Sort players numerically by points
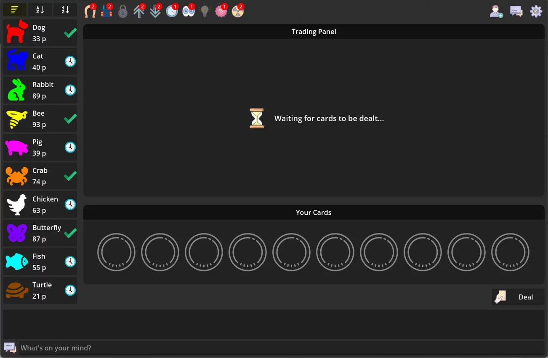548x358 pixels. 65,10
